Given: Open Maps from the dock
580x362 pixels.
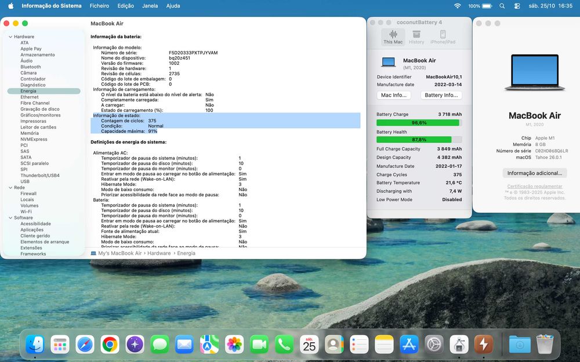Looking at the screenshot, I should [209, 345].
